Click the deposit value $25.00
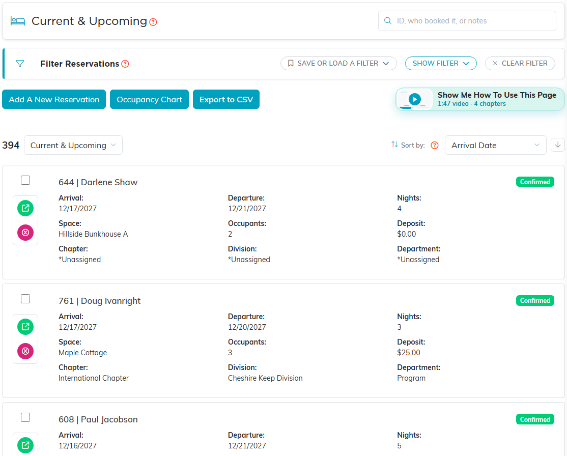Viewport: 567px width, 456px height. click(x=409, y=353)
